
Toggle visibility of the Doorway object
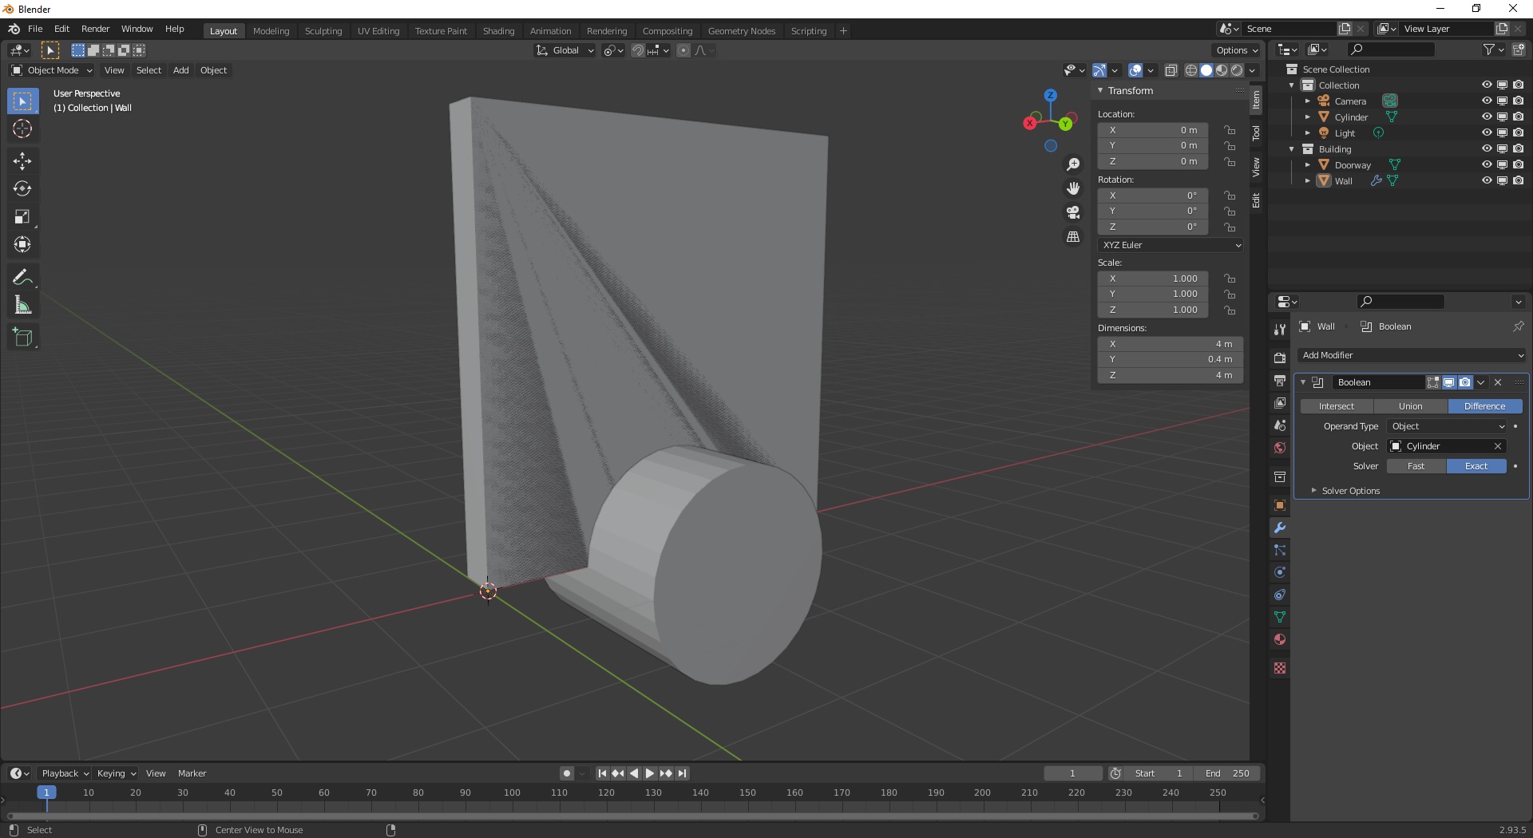pyautogui.click(x=1486, y=164)
